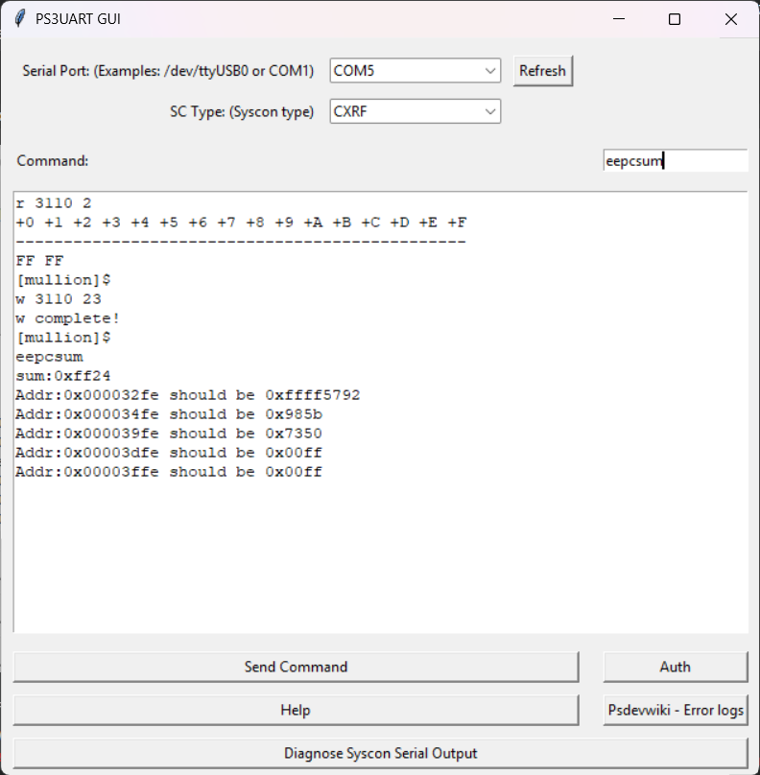Open the Help button

296,710
